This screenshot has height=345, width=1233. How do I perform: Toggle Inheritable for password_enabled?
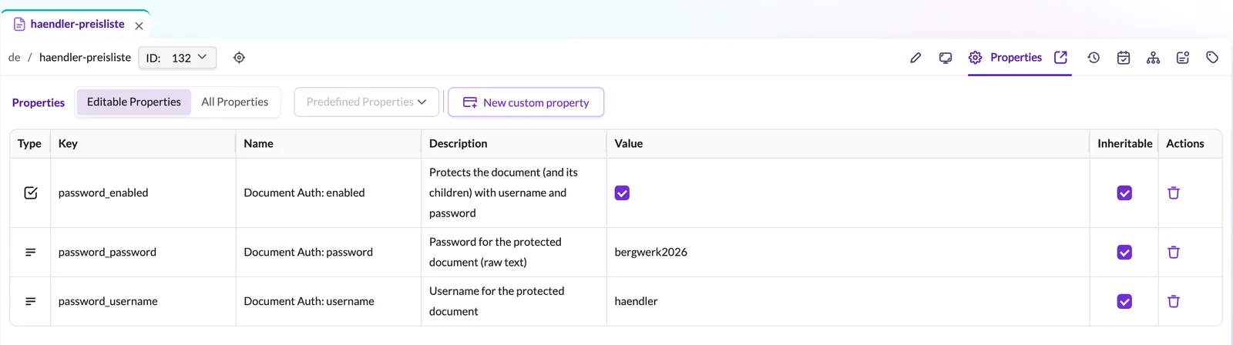pyautogui.click(x=1124, y=193)
